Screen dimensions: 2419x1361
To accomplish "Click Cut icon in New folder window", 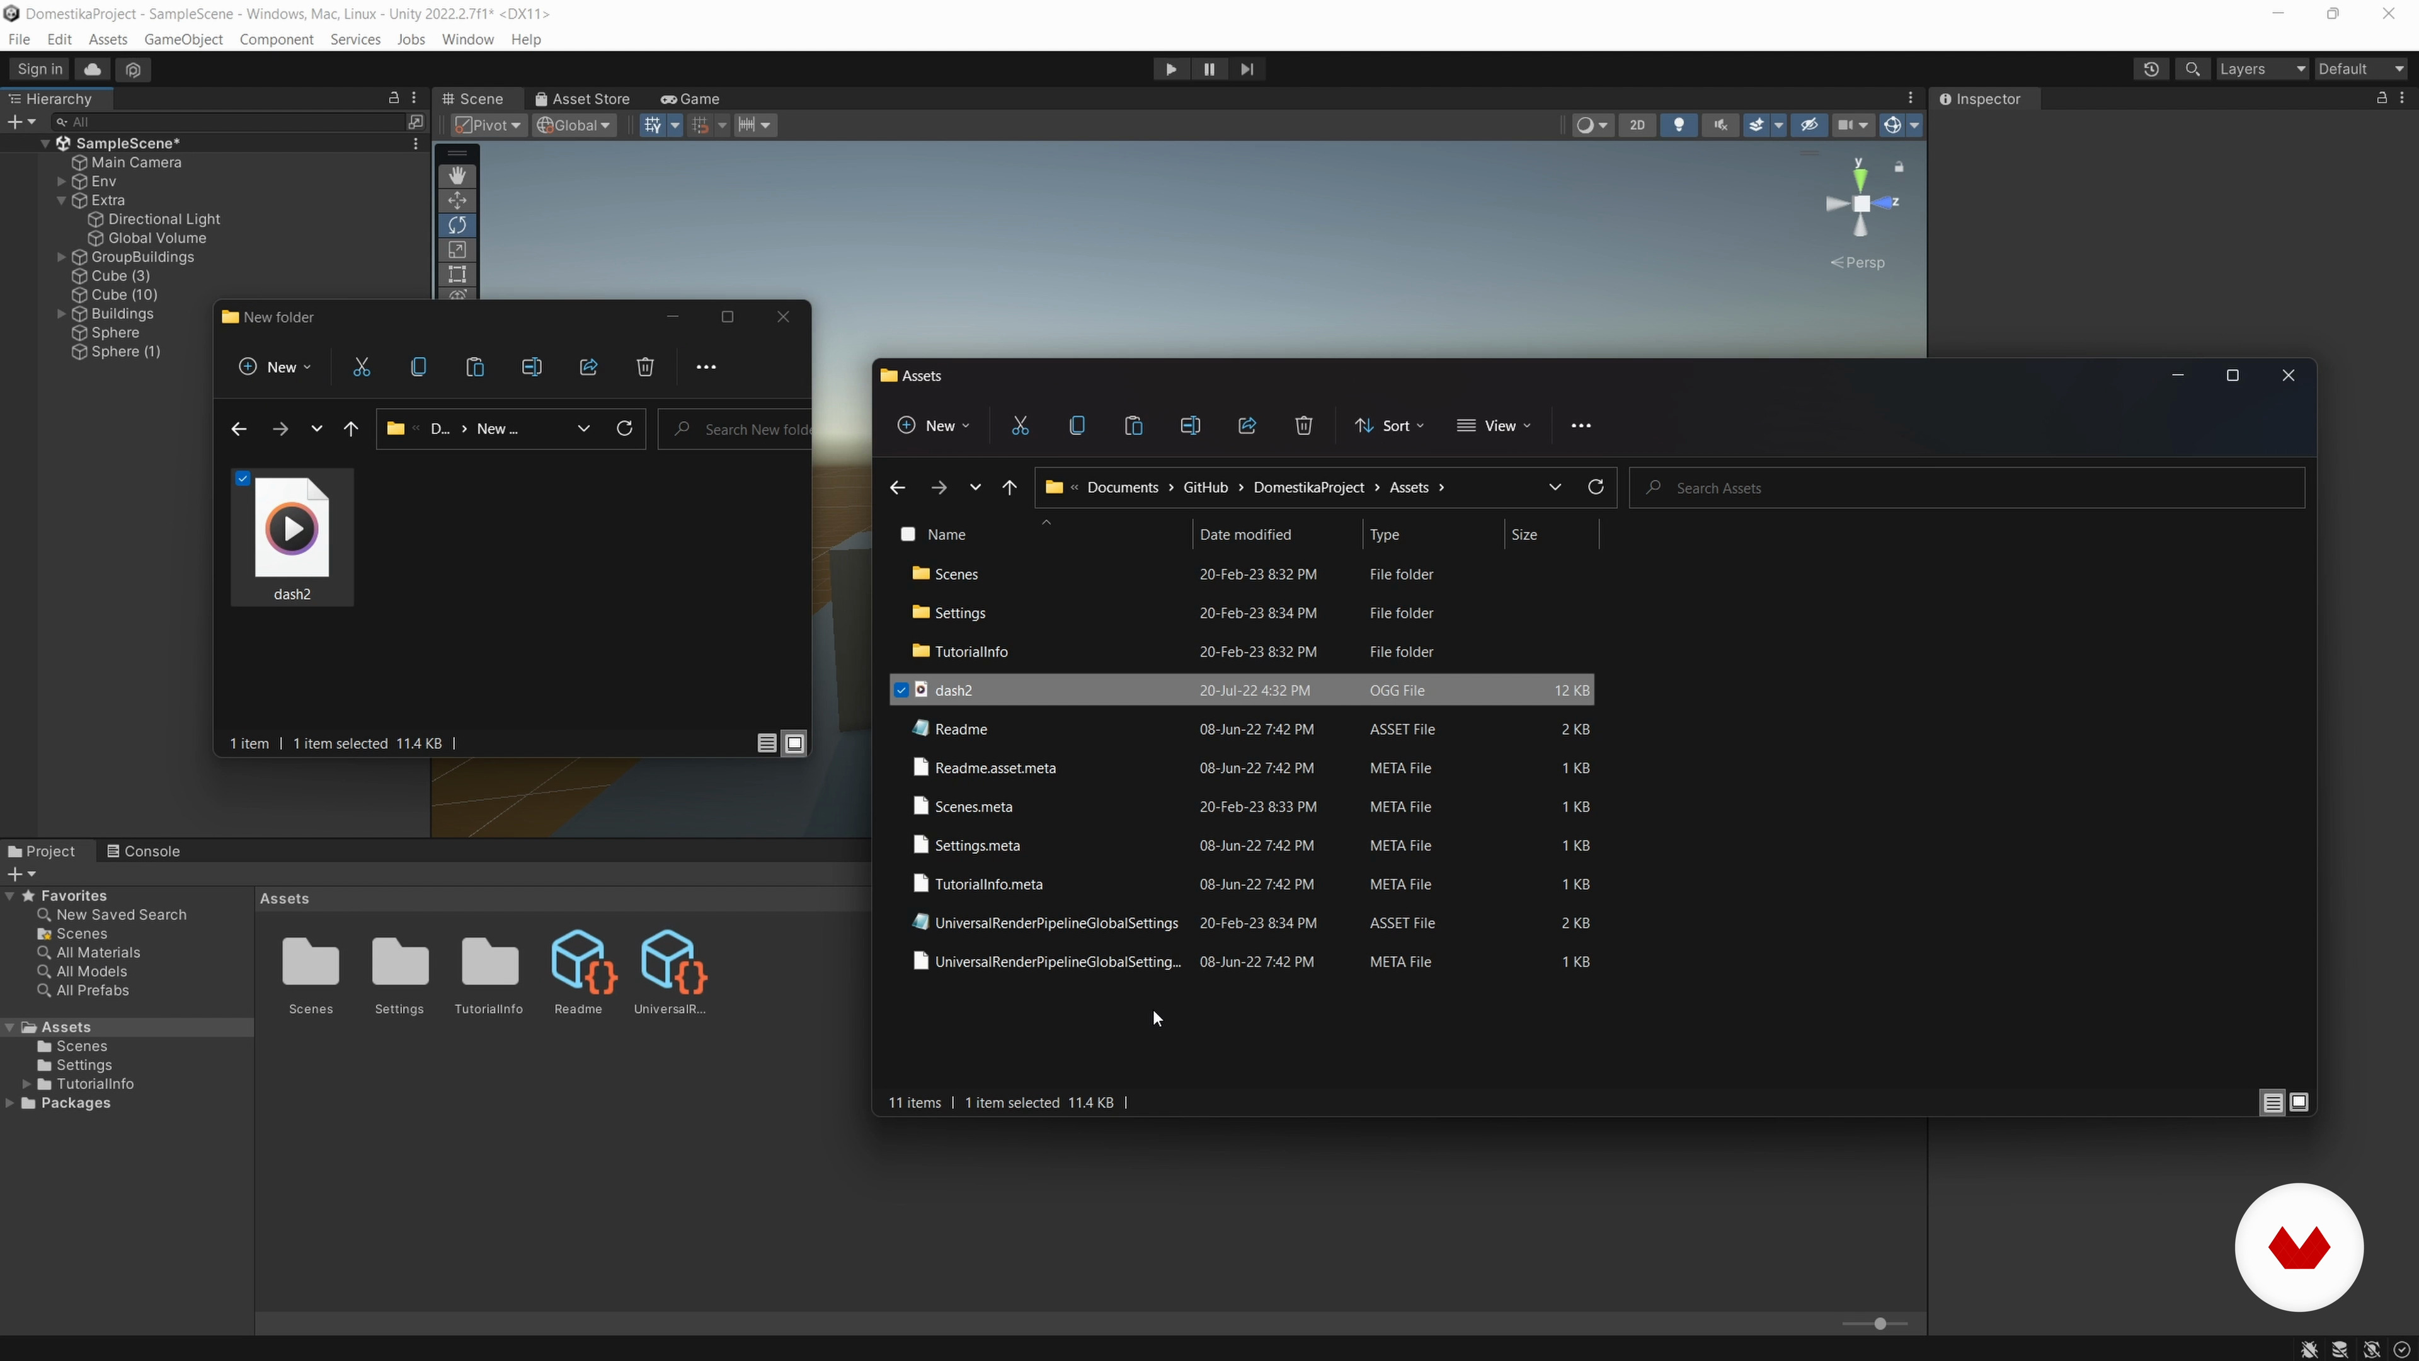I will point(362,367).
